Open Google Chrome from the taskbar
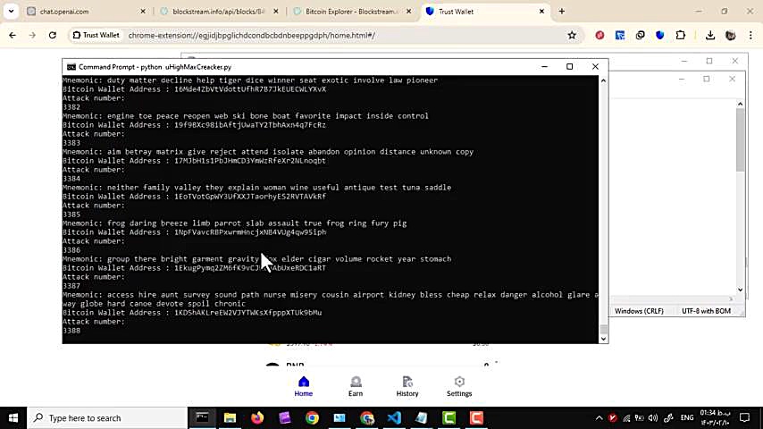Image resolution: width=763 pixels, height=429 pixels. [x=312, y=417]
